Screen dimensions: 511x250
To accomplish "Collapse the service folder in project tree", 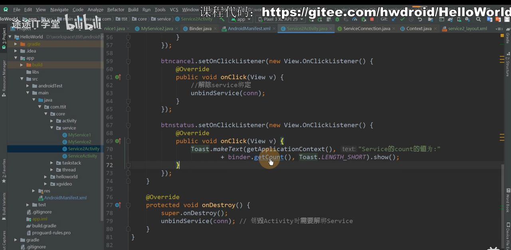I will (52, 128).
